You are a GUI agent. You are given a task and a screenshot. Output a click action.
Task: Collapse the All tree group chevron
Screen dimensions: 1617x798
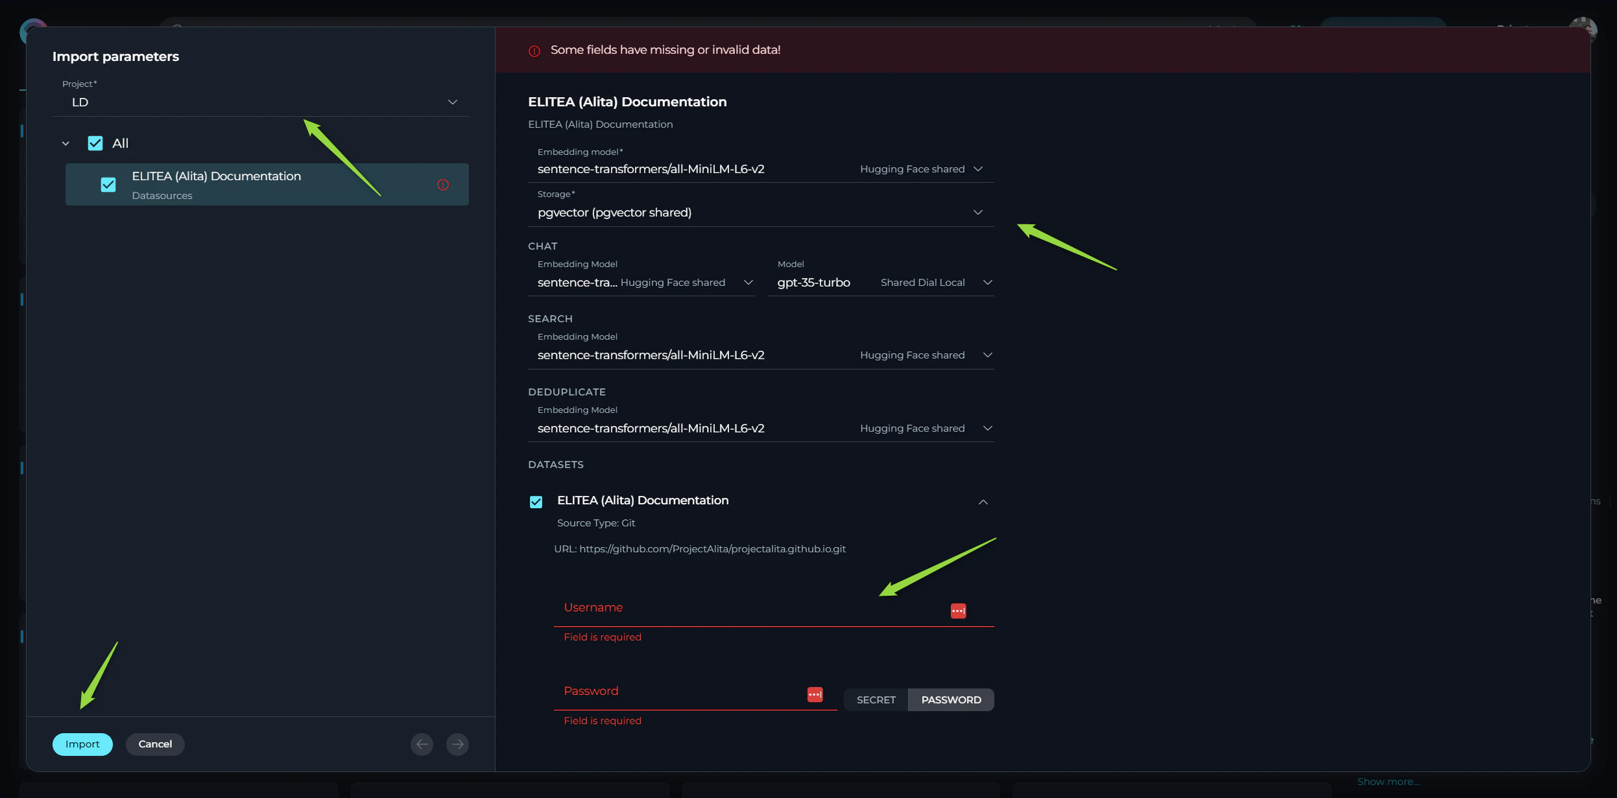coord(66,143)
